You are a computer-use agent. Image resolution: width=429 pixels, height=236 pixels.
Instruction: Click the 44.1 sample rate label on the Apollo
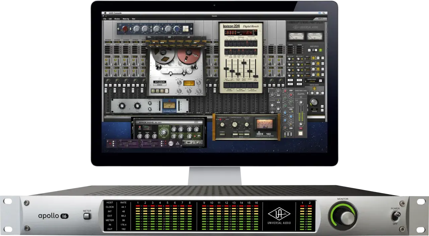click(x=123, y=207)
